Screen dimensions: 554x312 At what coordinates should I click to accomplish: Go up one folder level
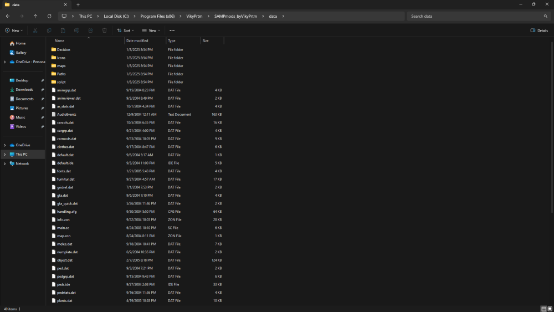tap(35, 16)
